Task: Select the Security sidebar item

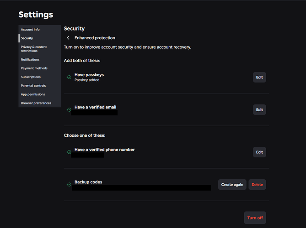Action: click(40, 38)
